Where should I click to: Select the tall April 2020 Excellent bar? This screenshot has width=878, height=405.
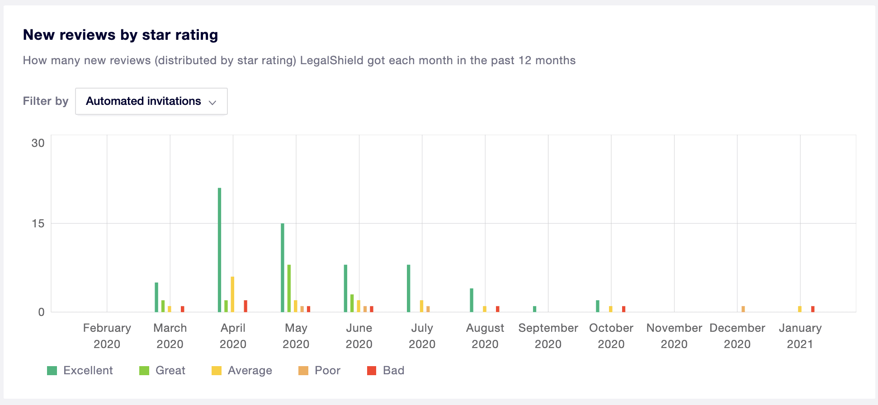(220, 250)
